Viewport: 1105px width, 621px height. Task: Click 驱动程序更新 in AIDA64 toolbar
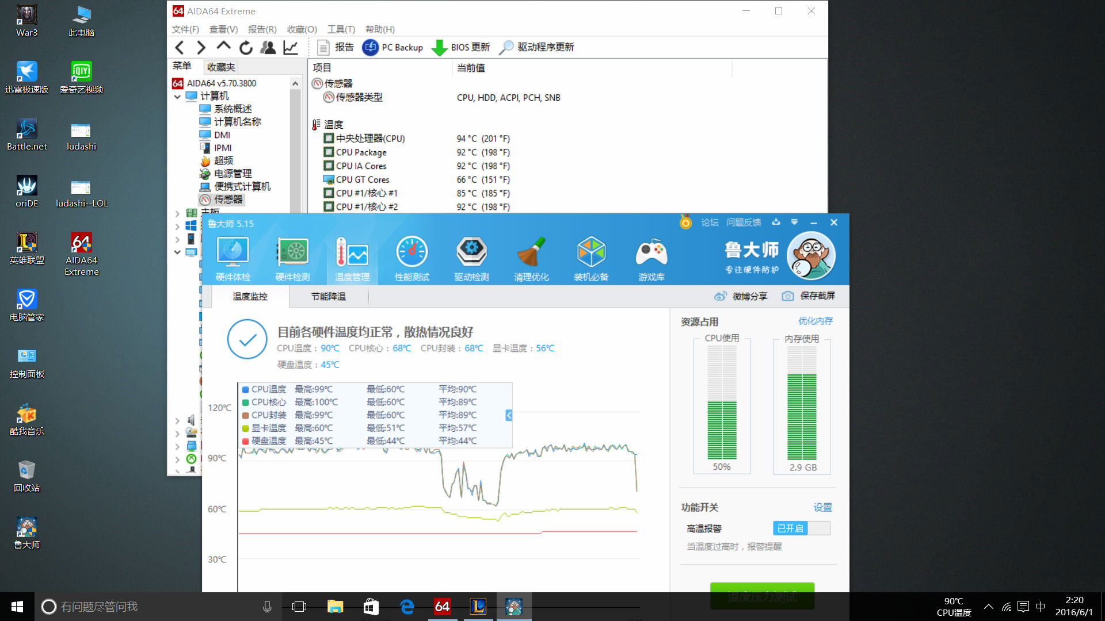pyautogui.click(x=536, y=47)
